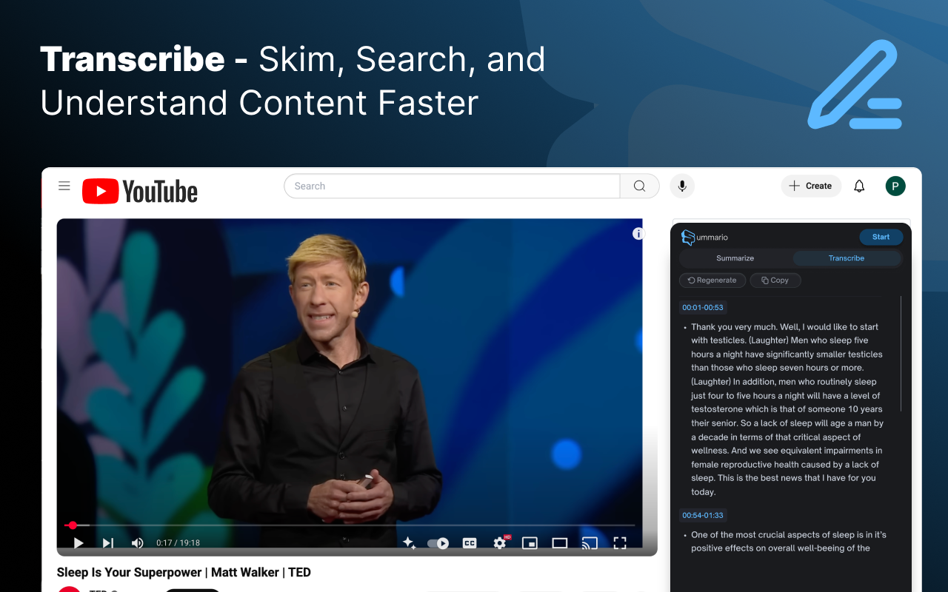
Task: Enable miniplayer mode
Action: [x=530, y=543]
